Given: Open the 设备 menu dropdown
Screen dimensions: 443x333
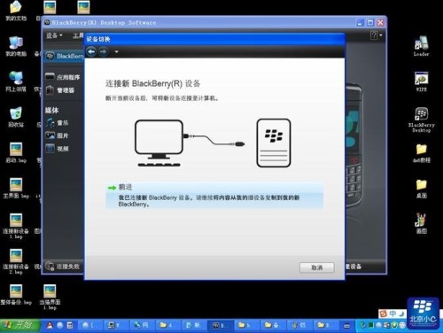Looking at the screenshot, I should tap(54, 35).
